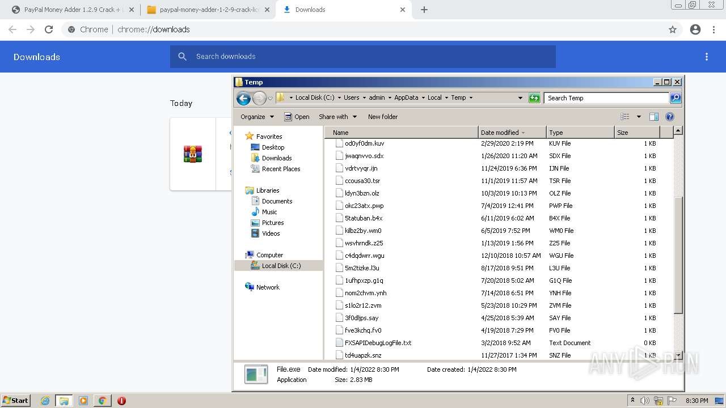Select Recent Places in navigation pane
The width and height of the screenshot is (726, 408).
point(281,169)
